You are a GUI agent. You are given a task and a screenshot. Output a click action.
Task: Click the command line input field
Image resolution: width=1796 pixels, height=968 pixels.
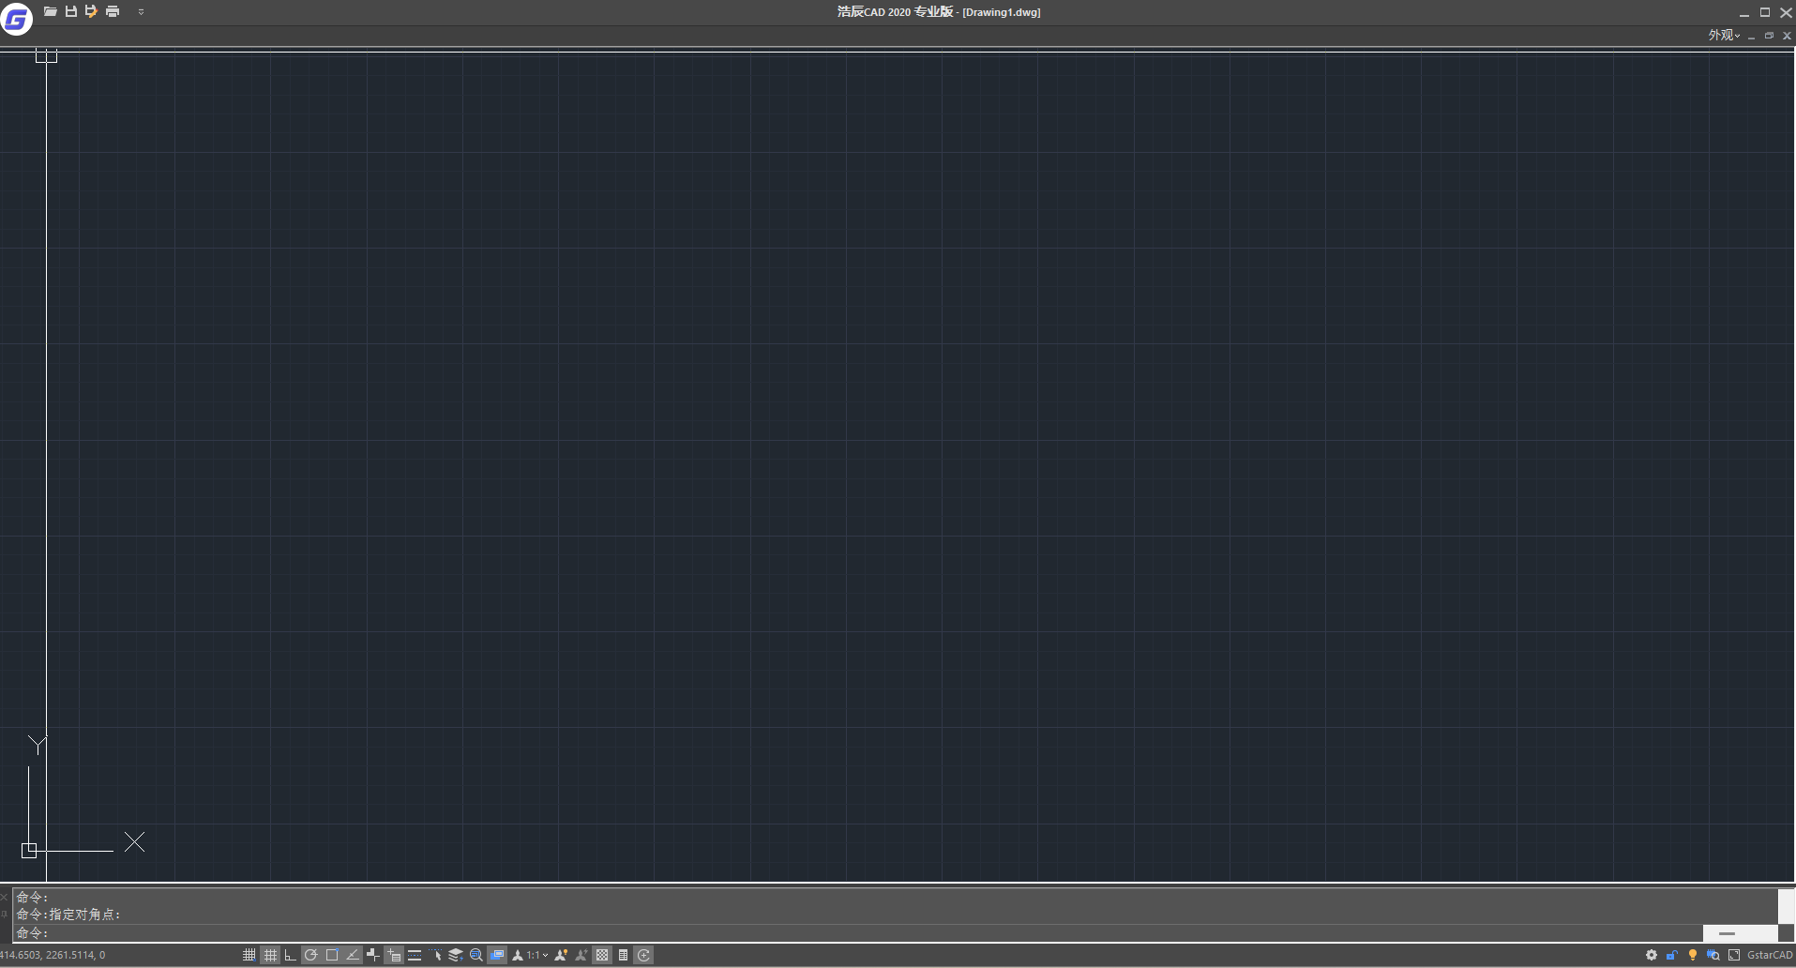click(844, 933)
